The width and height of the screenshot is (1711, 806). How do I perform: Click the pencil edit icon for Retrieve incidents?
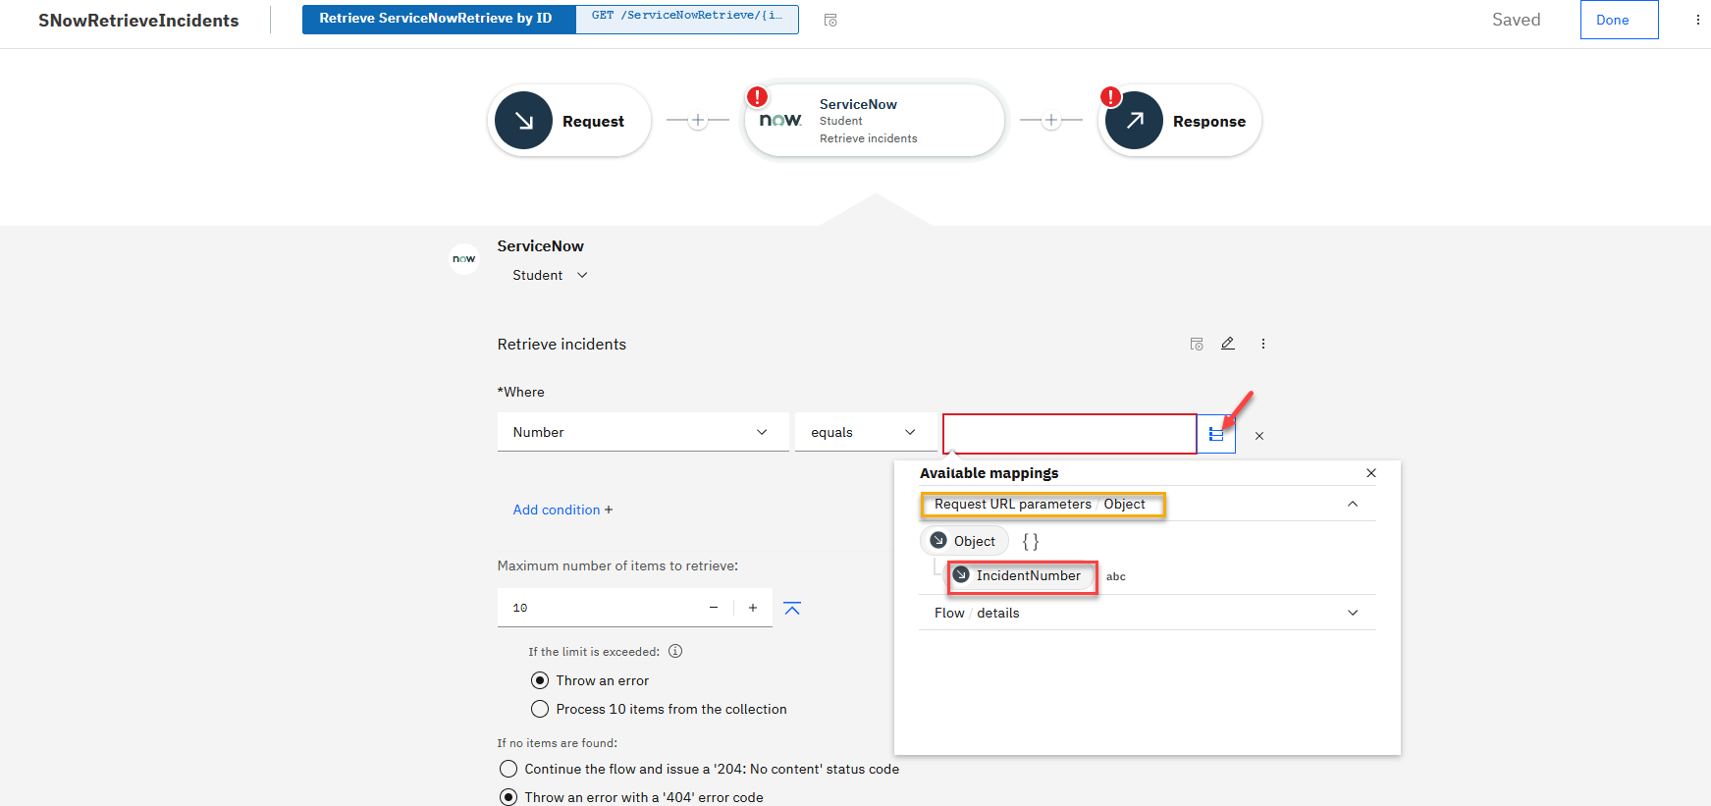pyautogui.click(x=1227, y=344)
